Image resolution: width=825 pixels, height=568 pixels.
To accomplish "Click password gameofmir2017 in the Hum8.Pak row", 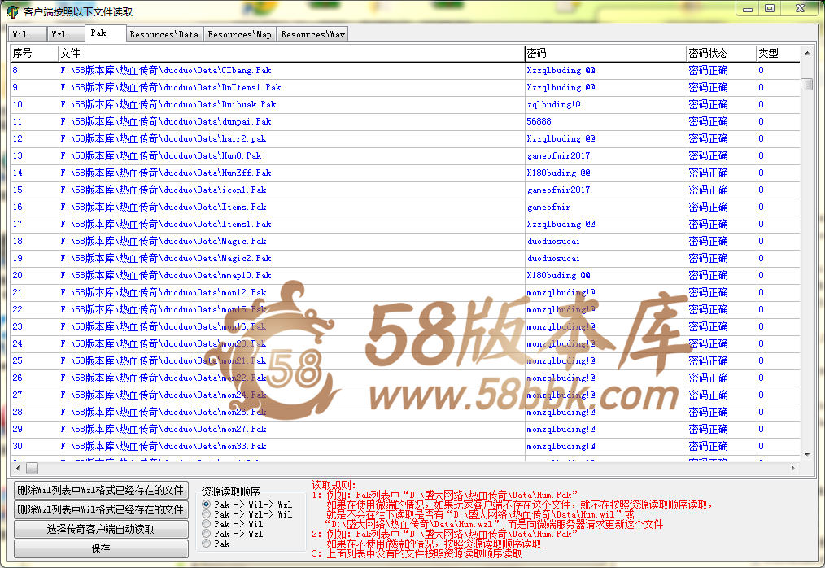I will (558, 155).
